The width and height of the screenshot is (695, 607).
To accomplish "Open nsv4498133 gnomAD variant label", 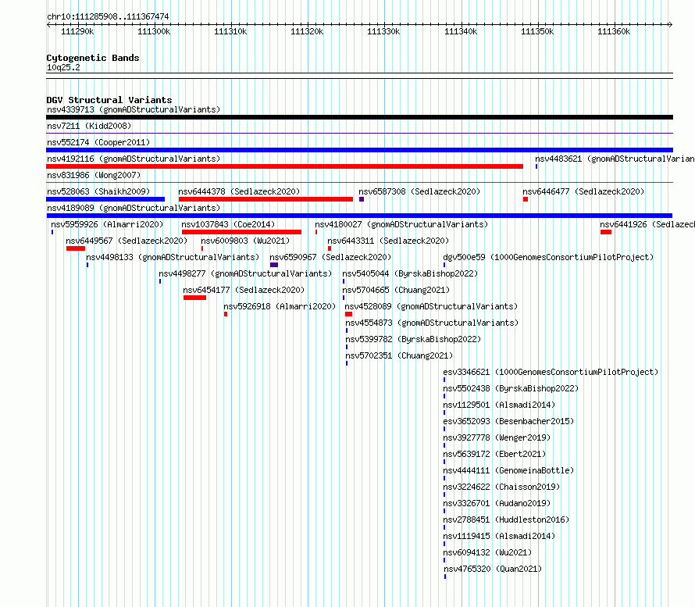I will coord(173,257).
